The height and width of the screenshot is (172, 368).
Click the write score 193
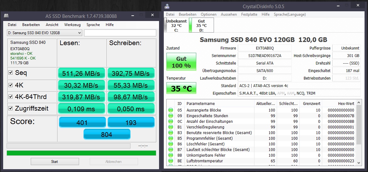pyautogui.click(x=131, y=122)
